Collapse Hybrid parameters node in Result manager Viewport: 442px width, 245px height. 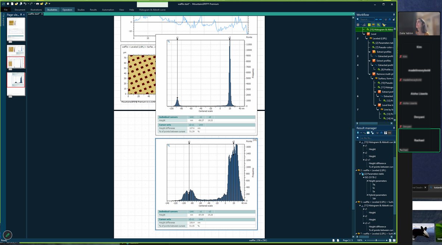[367, 195]
